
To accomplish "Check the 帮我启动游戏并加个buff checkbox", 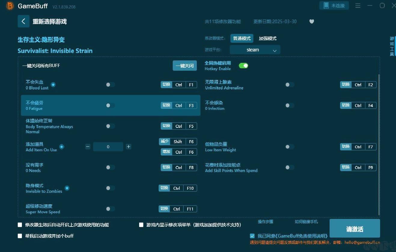I will tap(20, 236).
